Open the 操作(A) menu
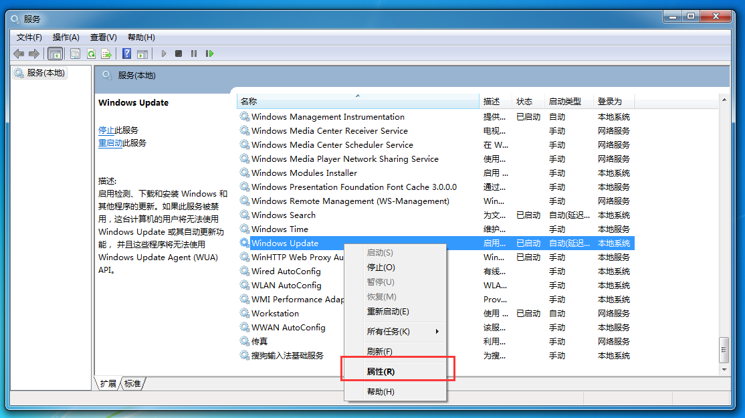This screenshot has height=418, width=745. click(66, 37)
